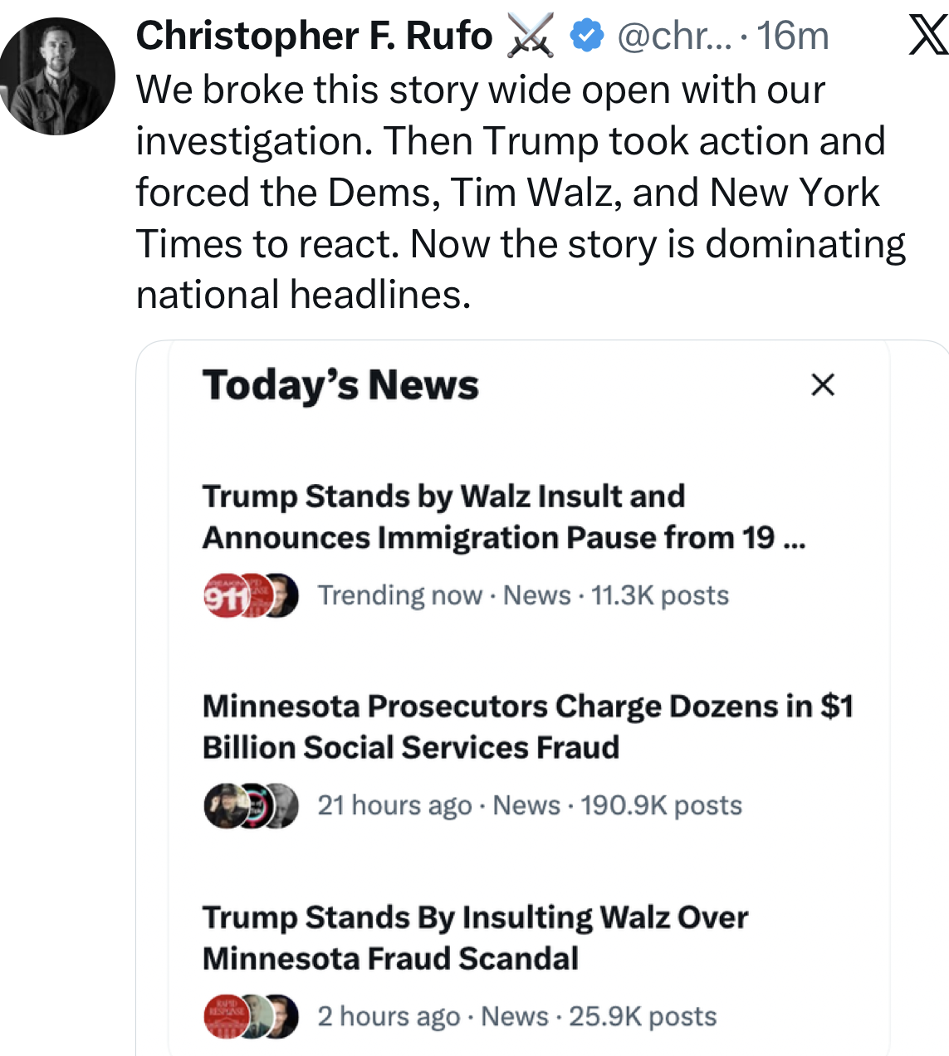Click the blue verified checkmark badge
This screenshot has width=949, height=1056.
pyautogui.click(x=587, y=37)
